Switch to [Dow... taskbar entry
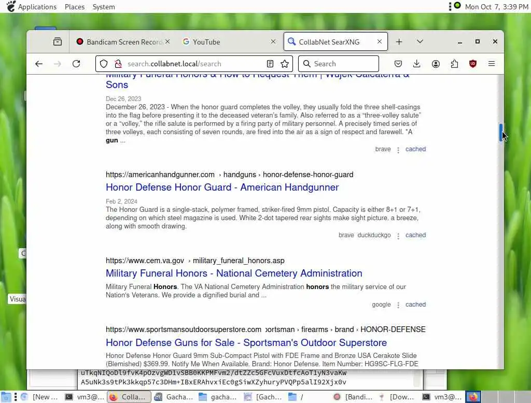531x403 pixels. click(397, 397)
